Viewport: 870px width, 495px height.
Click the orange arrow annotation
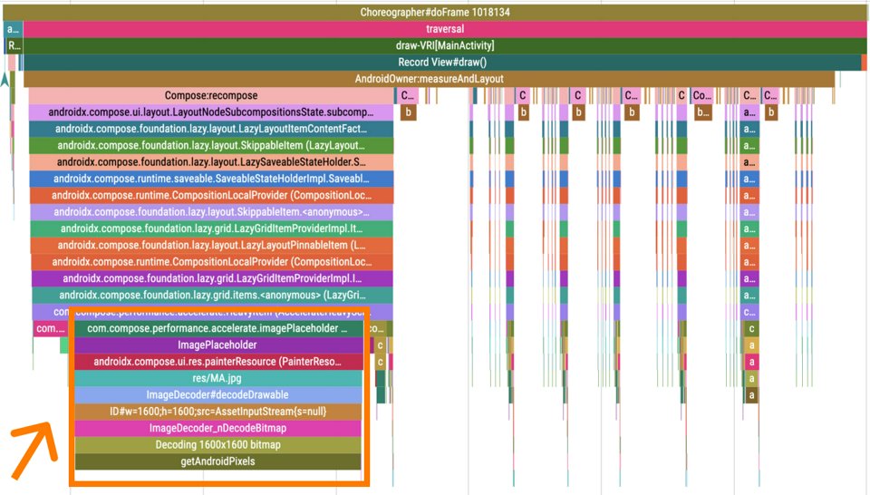tap(32, 451)
